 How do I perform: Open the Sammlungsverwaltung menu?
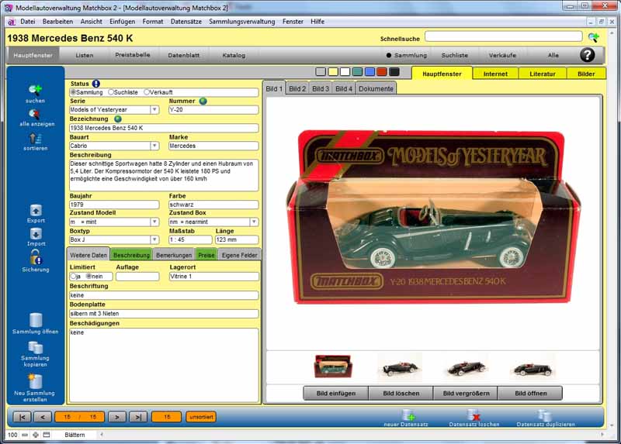coord(241,21)
